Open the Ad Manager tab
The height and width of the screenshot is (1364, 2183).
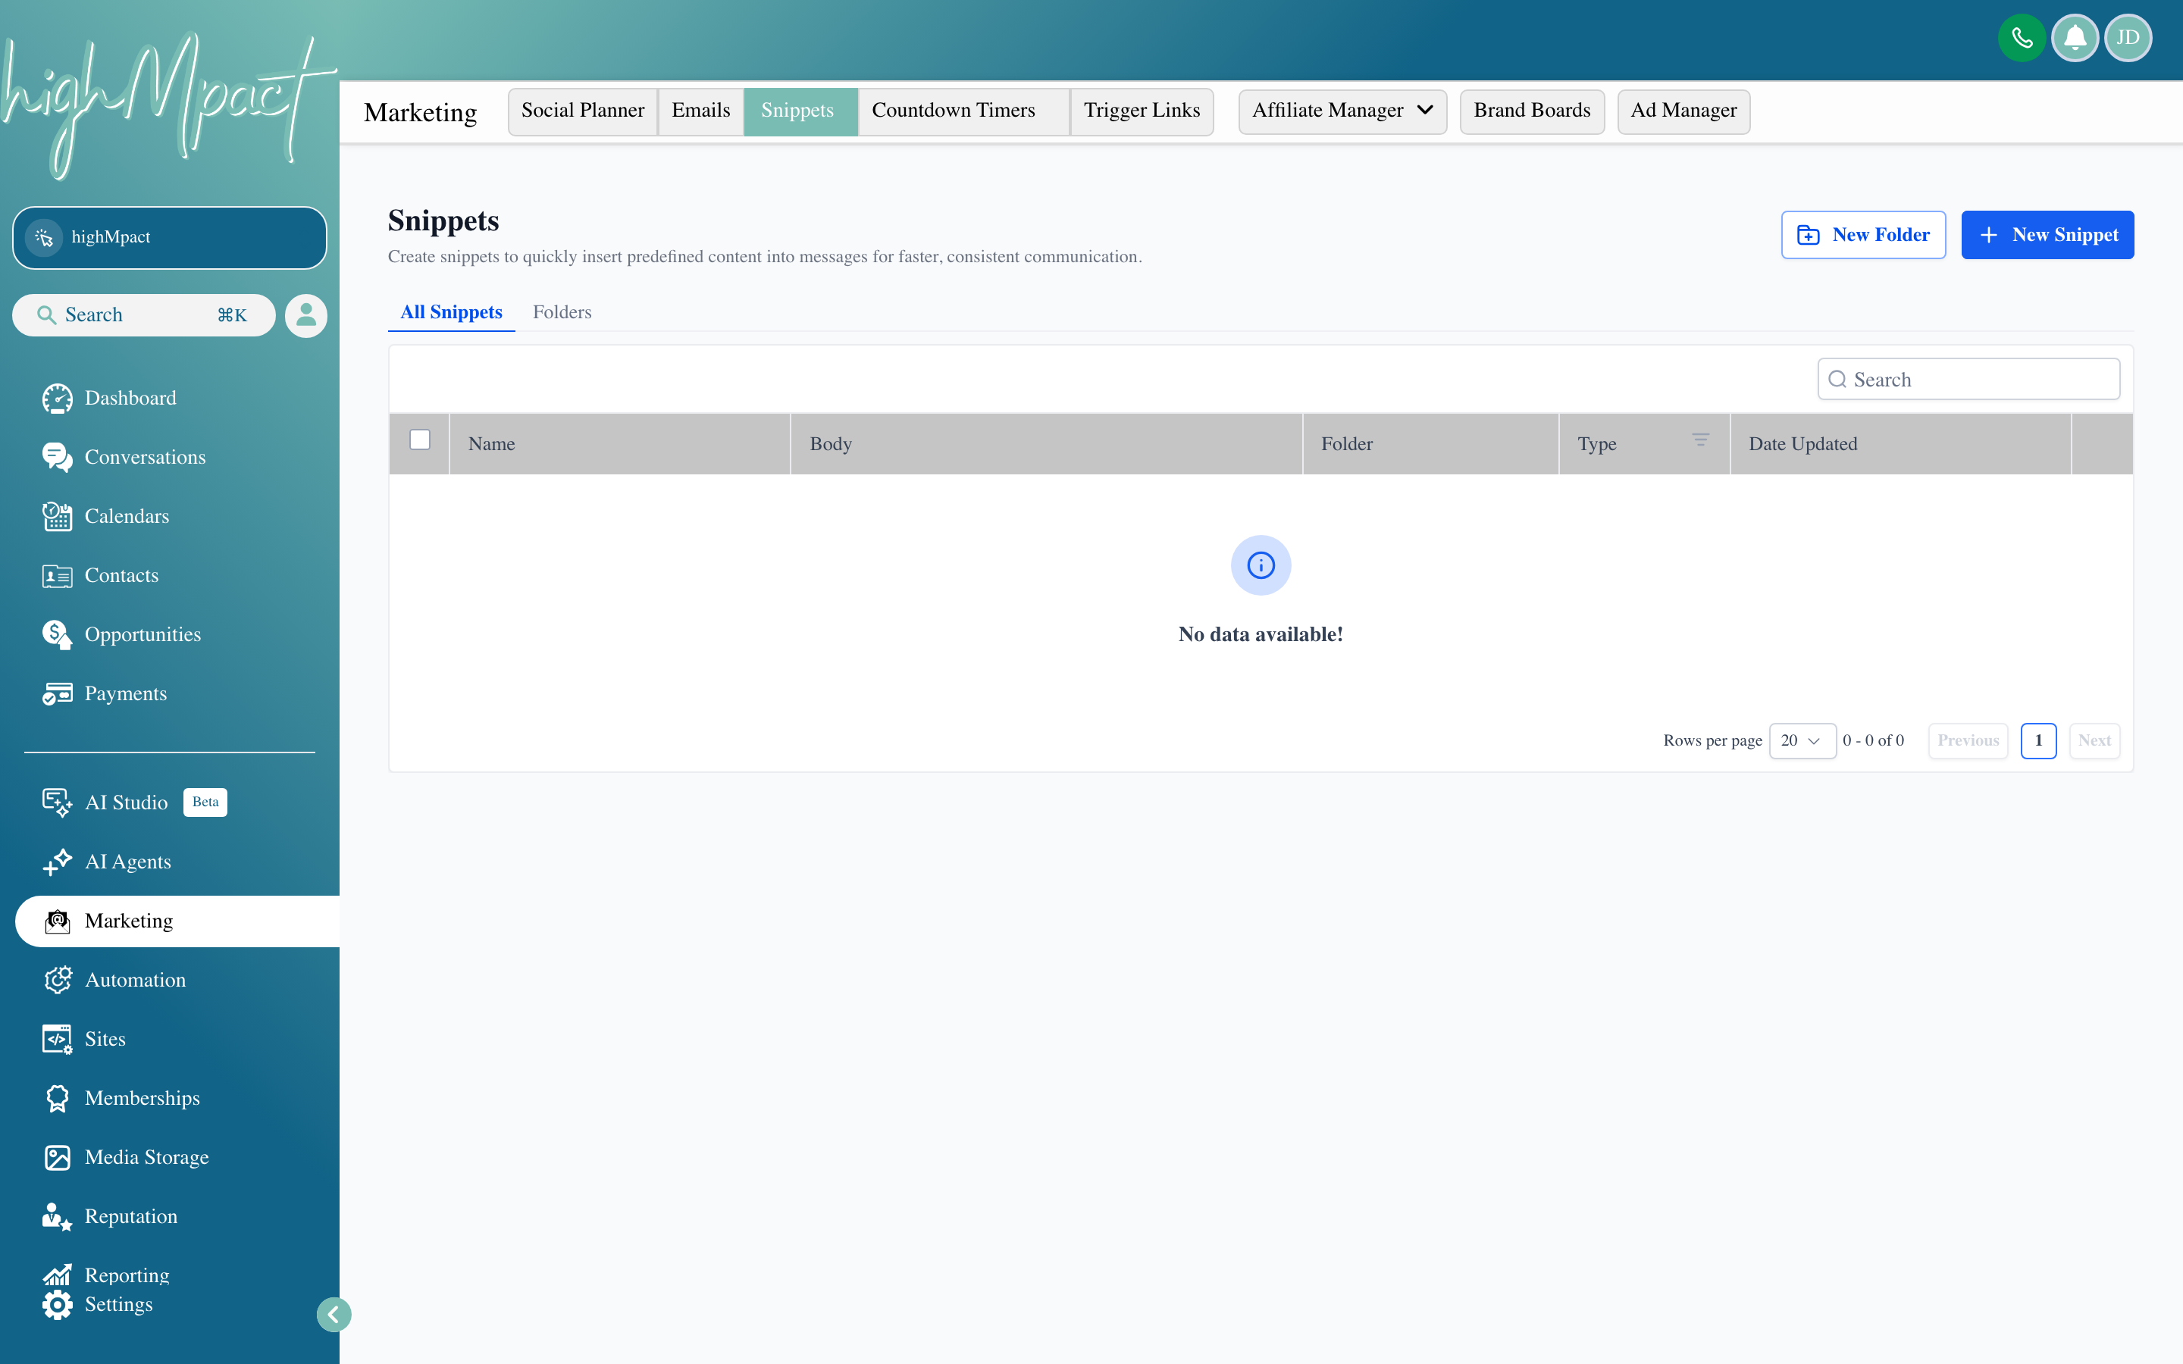1683,111
